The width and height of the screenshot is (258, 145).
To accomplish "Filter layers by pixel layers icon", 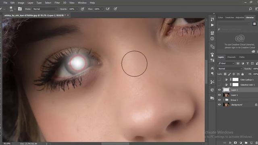I will [x=238, y=63].
